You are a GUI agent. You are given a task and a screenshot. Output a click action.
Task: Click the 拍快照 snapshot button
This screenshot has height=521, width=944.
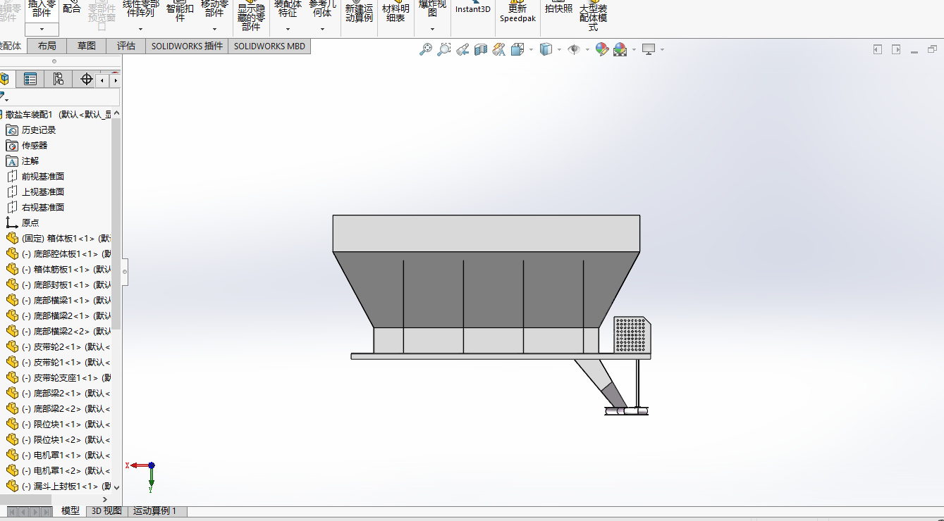pyautogui.click(x=558, y=8)
